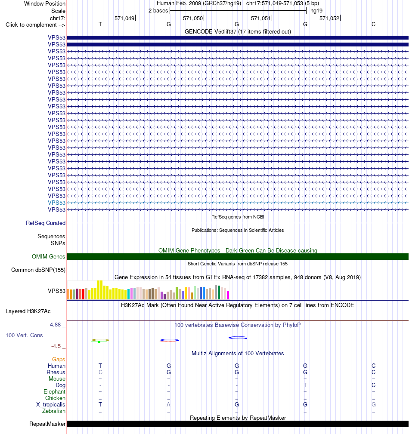Viewport: 409px width, 434px height.
Task: Select the Human alignment row label
Action: coord(56,366)
